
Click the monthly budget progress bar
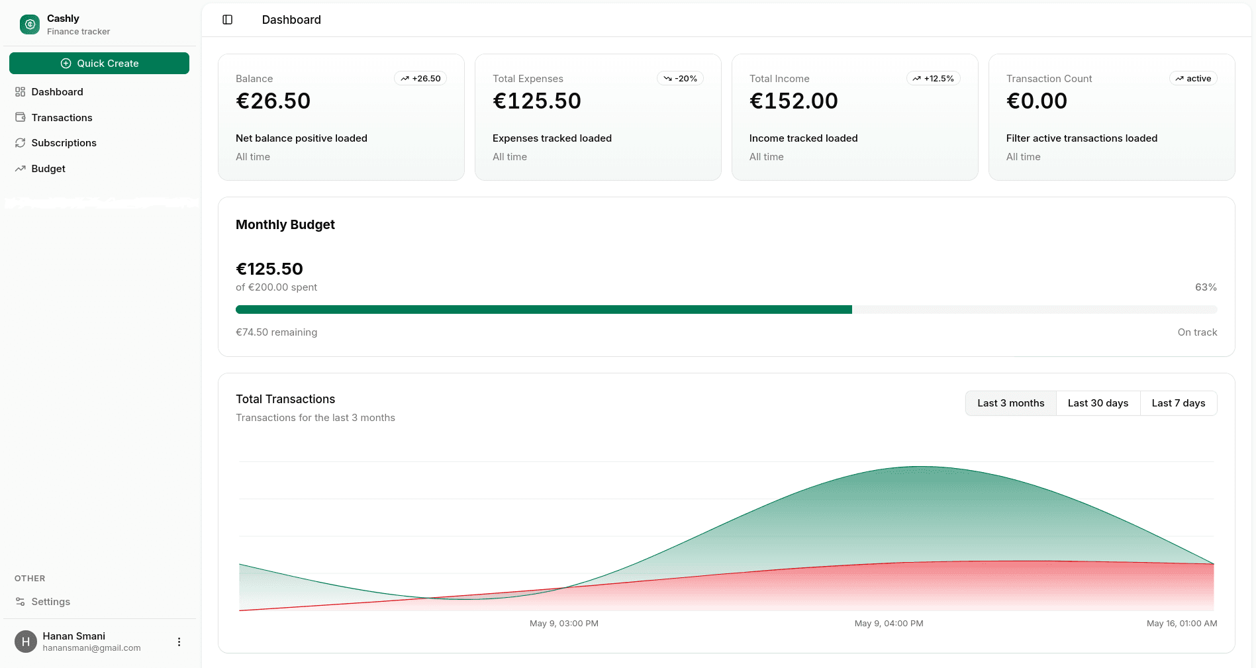click(x=726, y=310)
